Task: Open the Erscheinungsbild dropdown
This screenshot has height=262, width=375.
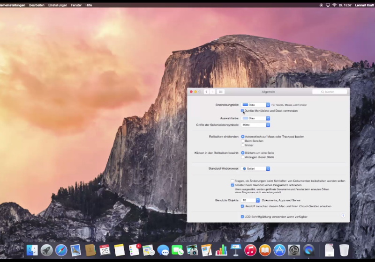Action: 256,105
